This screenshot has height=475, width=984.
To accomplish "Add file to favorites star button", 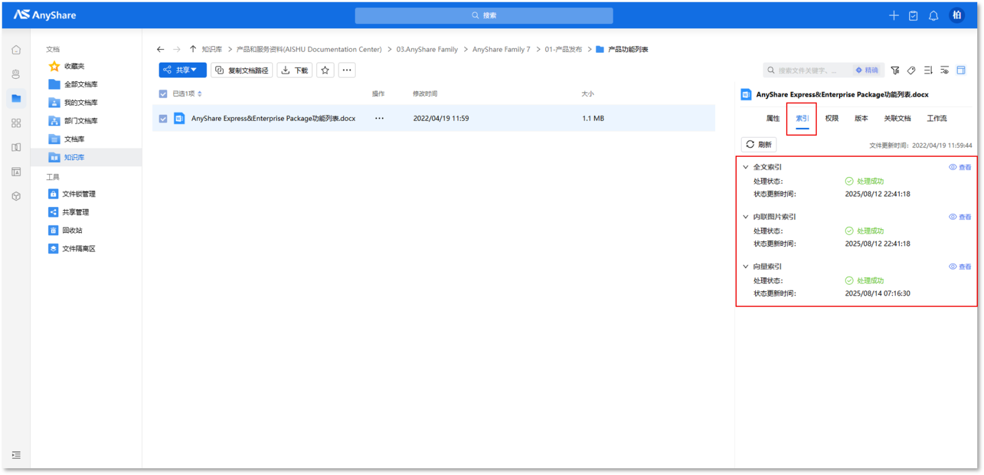I will 325,70.
